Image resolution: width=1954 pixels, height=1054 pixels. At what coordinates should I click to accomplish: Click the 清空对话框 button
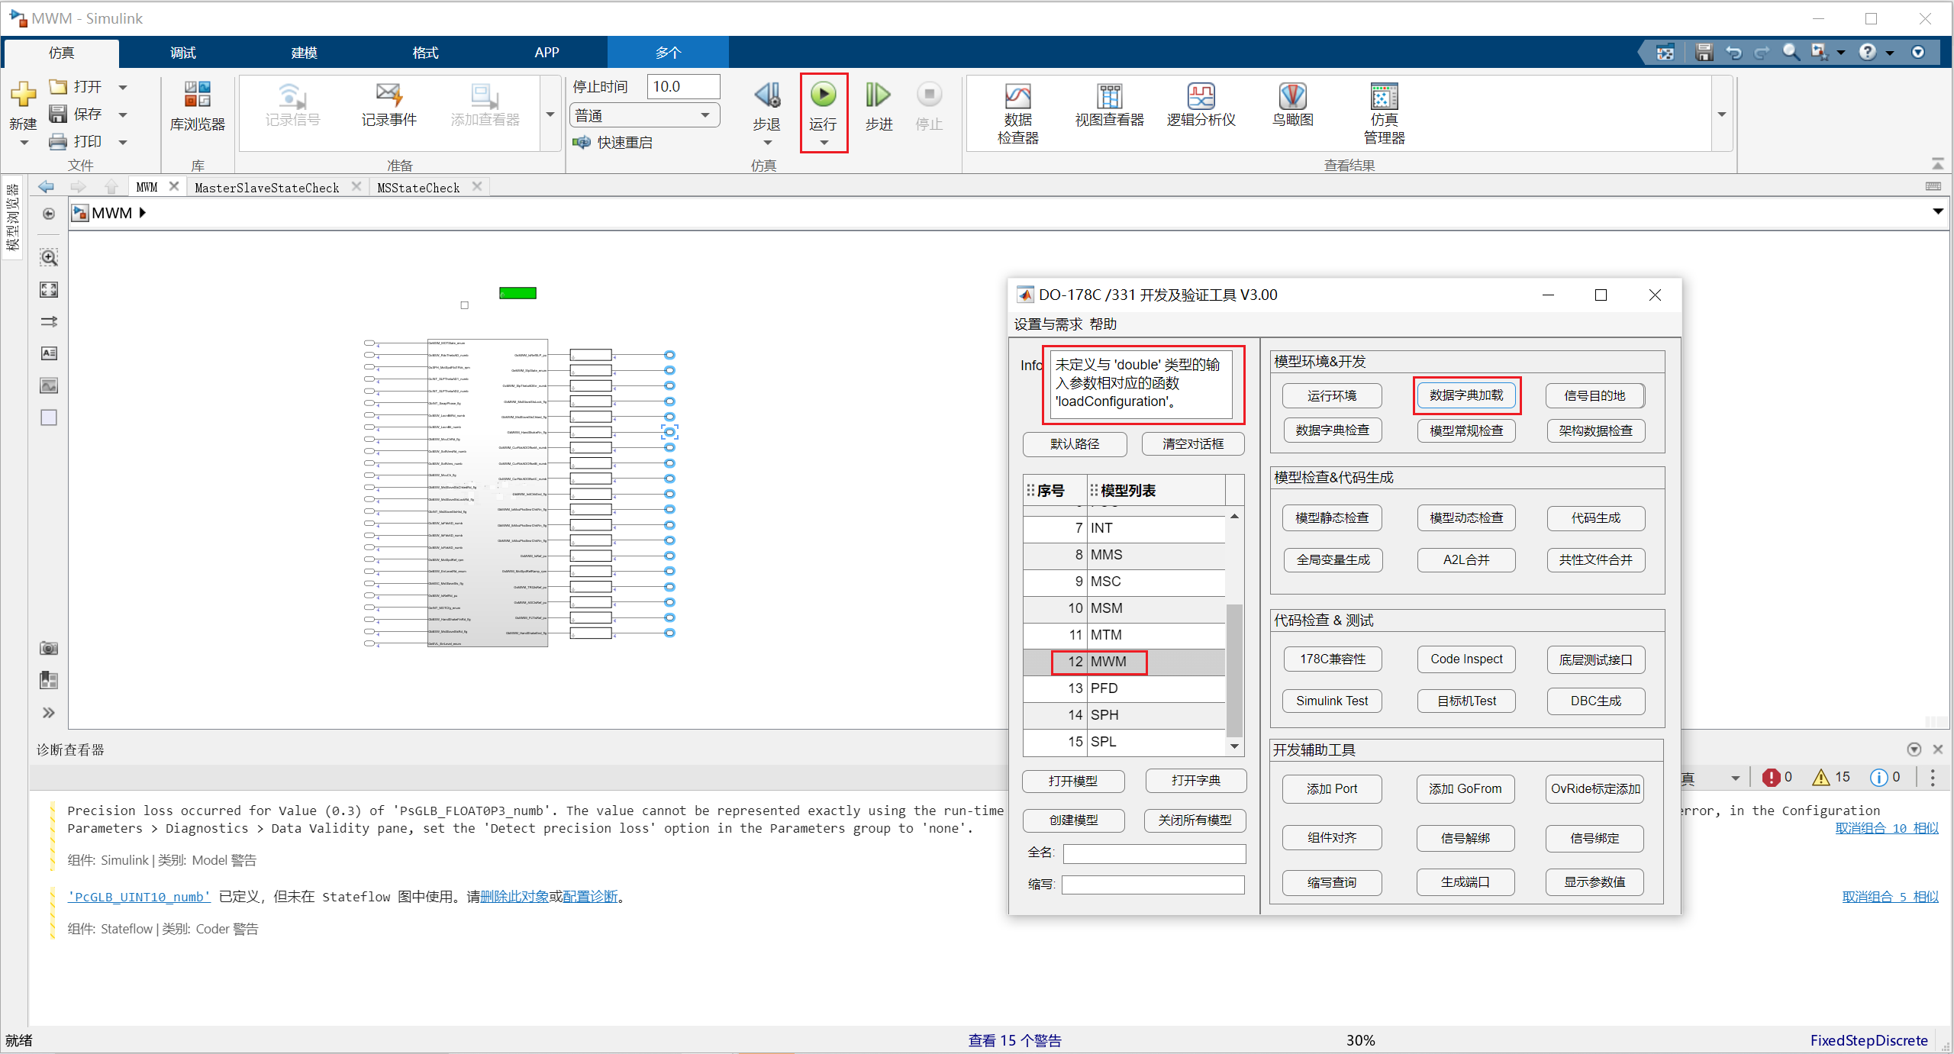point(1193,444)
